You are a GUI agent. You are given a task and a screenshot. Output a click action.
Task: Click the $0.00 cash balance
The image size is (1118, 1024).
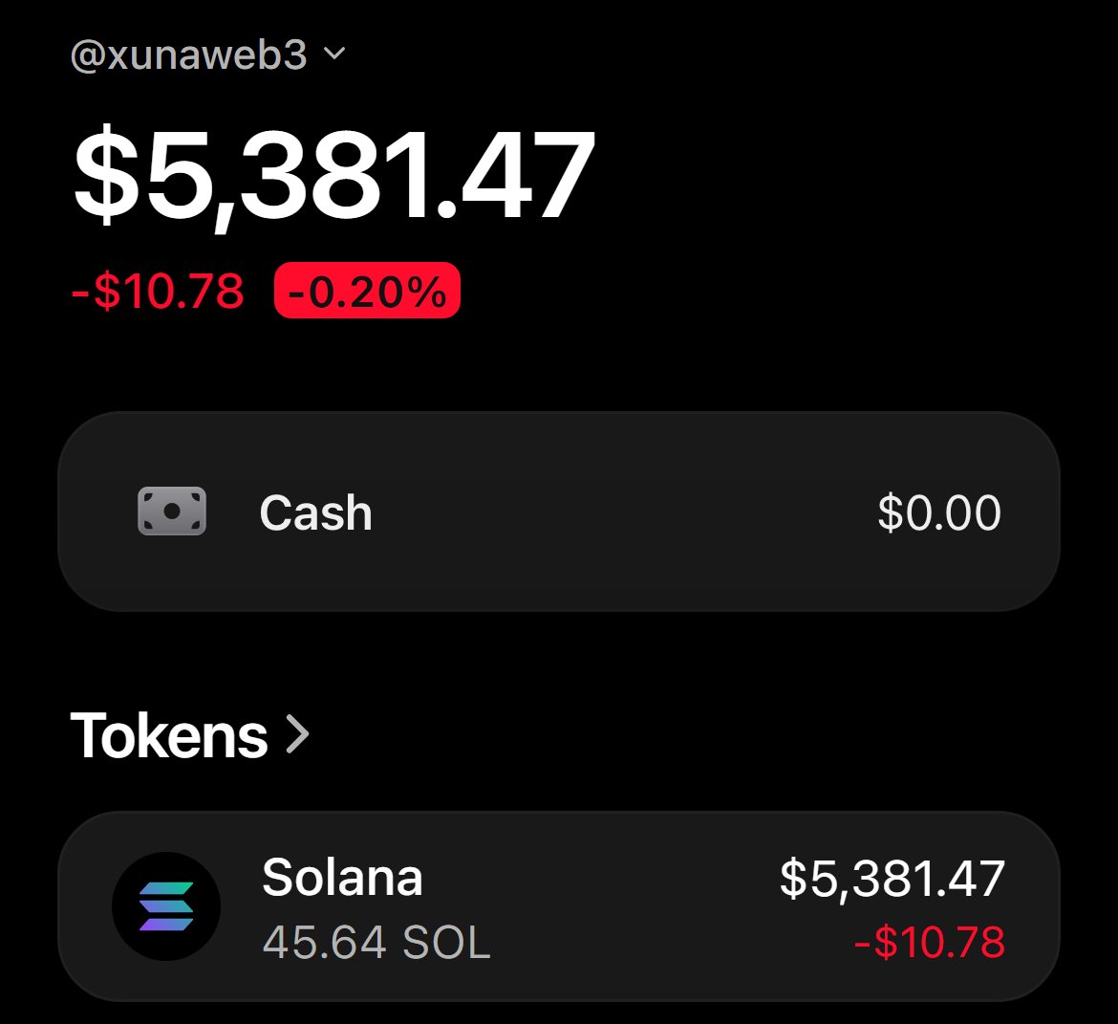[x=939, y=512]
